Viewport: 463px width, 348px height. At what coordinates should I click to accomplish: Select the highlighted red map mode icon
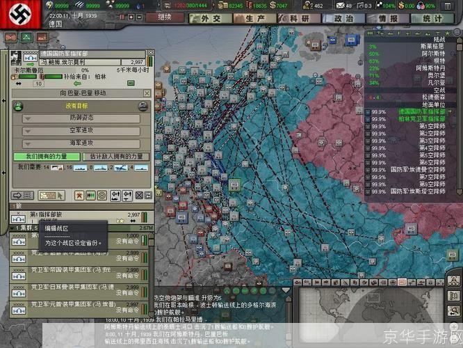pos(402,283)
